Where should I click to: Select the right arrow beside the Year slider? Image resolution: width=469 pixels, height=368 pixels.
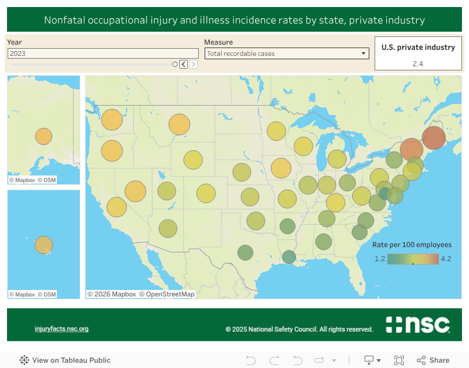(193, 64)
